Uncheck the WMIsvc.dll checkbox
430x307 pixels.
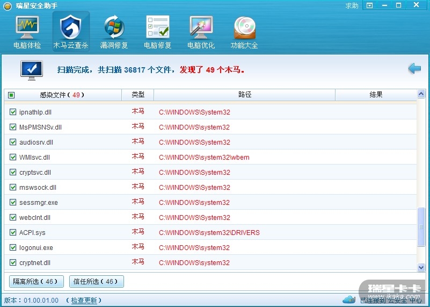coord(13,157)
